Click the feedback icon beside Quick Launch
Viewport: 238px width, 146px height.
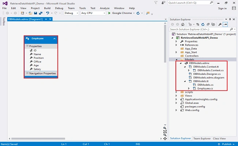click(x=163, y=3)
